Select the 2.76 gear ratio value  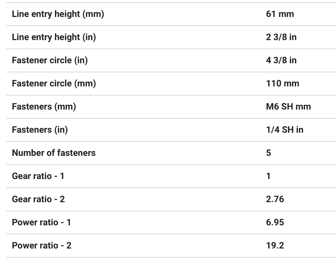[275, 199]
